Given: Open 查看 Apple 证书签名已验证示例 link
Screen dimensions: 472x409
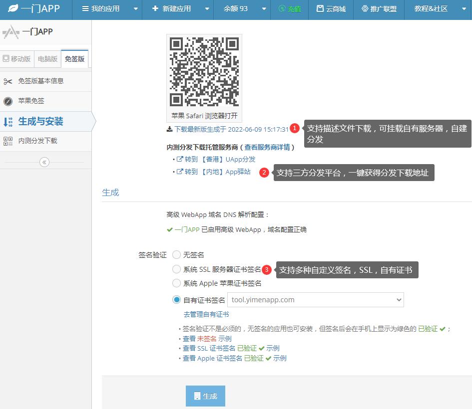Looking at the screenshot, I should point(234,358).
